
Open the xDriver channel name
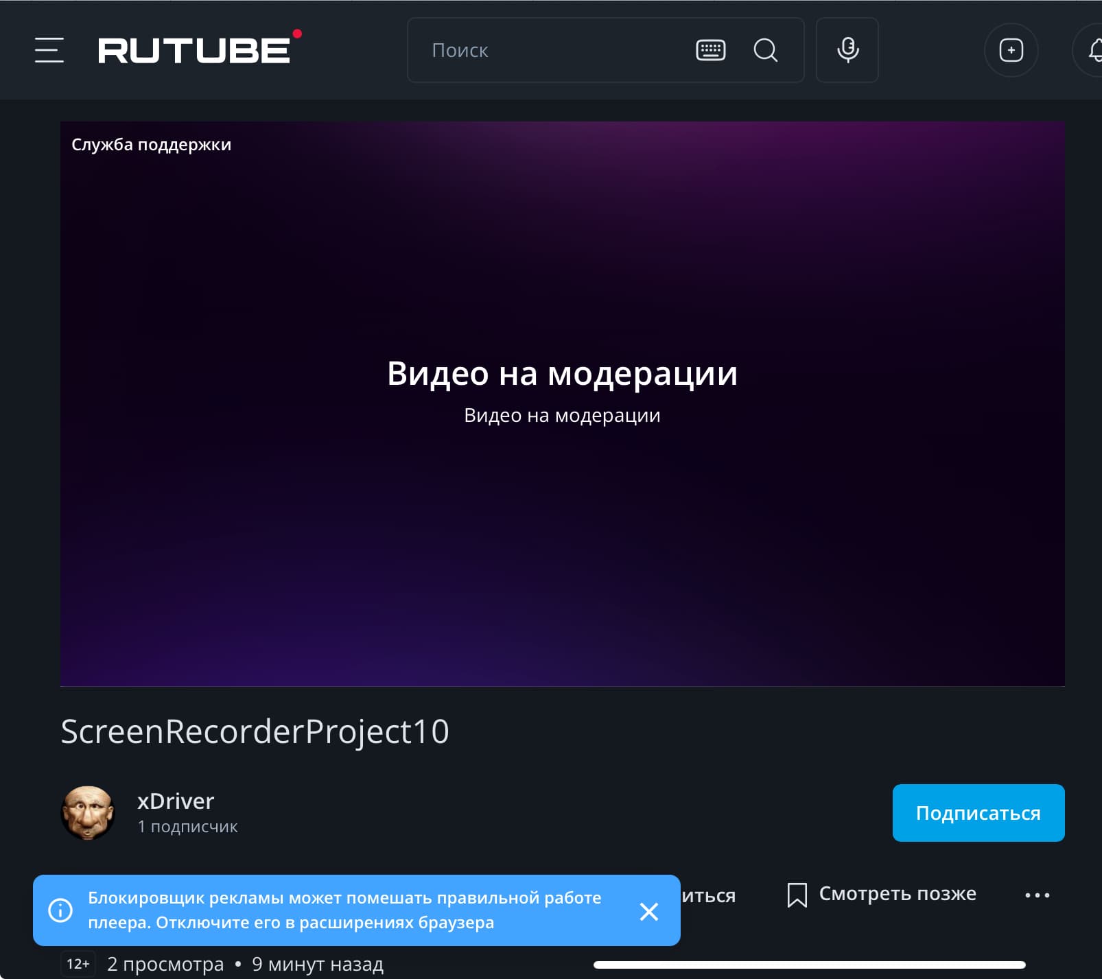[x=176, y=801]
